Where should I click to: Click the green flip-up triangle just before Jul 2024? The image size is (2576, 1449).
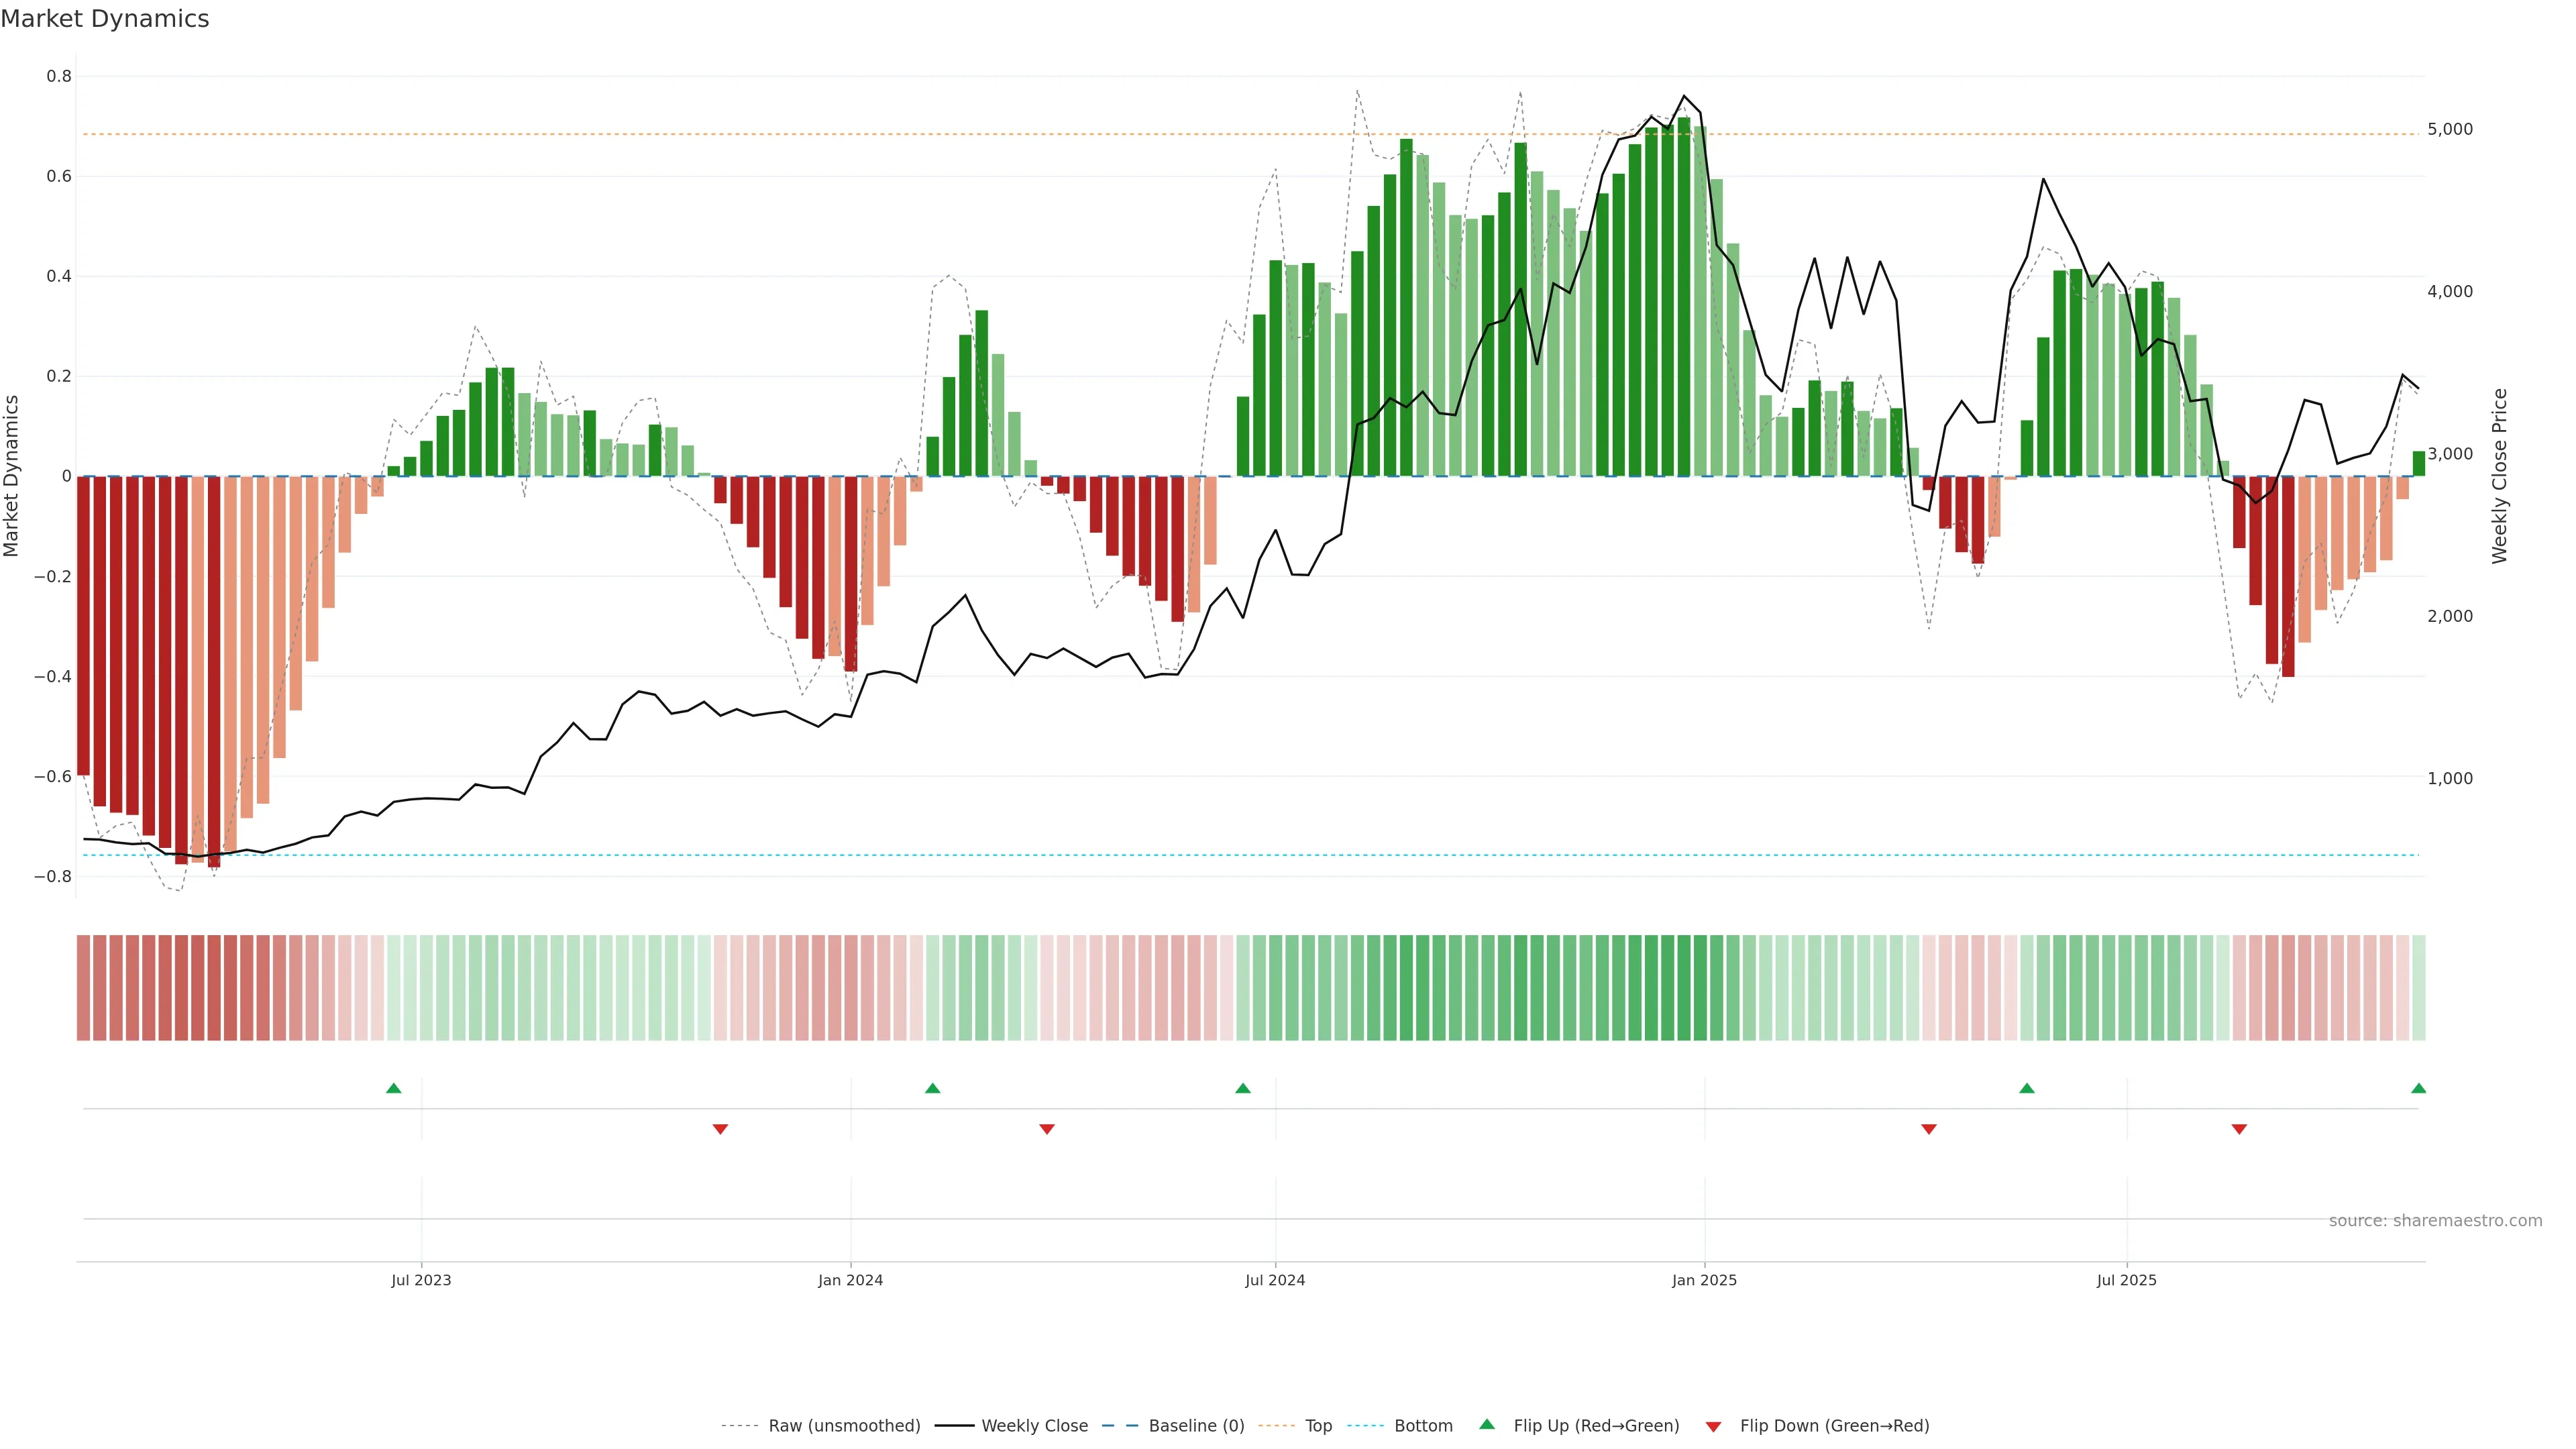[x=1243, y=1088]
